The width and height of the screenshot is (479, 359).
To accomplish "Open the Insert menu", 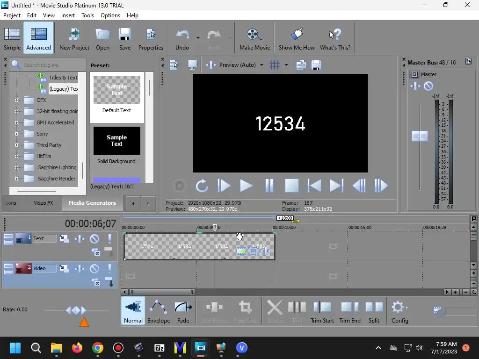I will pyautogui.click(x=68, y=15).
